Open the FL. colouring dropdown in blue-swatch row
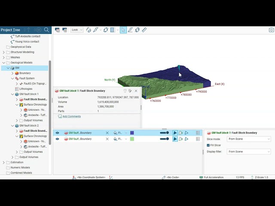The width and height of the screenshot is (275, 206). point(122,133)
